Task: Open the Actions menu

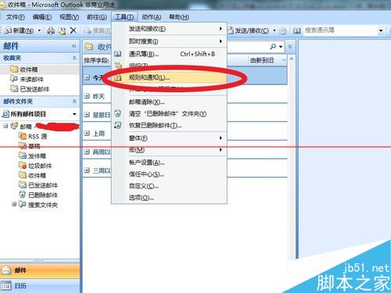Action: point(151,17)
